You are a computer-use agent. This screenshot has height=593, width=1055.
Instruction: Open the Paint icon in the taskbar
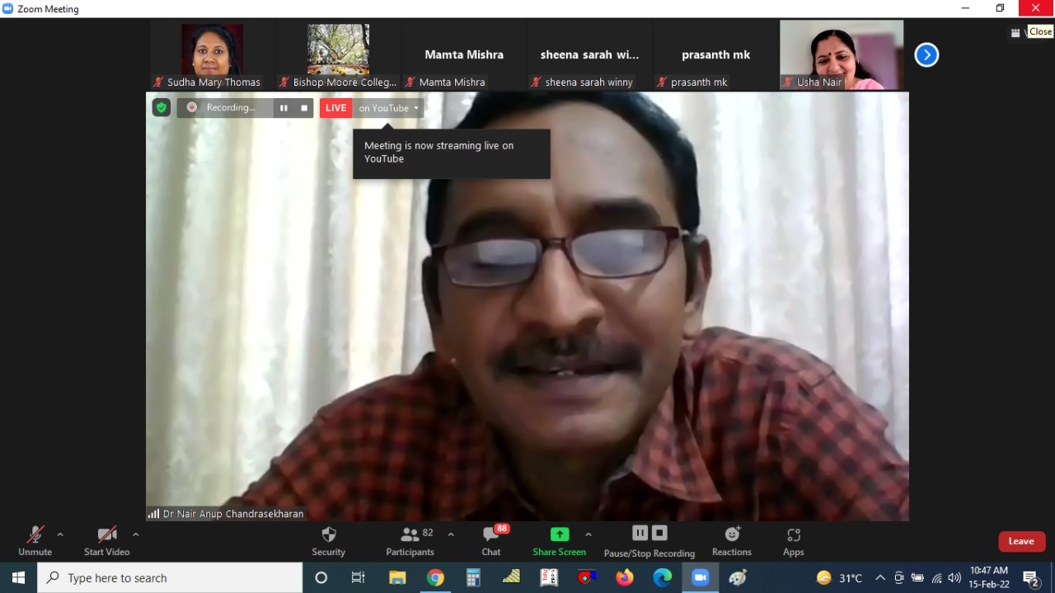[738, 577]
